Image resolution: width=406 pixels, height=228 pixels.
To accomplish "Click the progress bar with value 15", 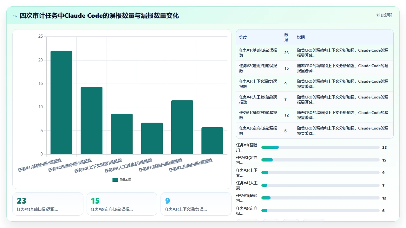I will click(x=320, y=160).
